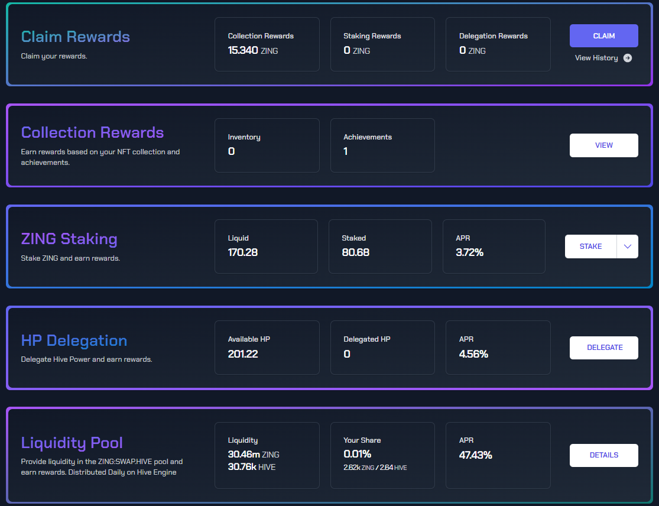
Task: Click the Available HP 201.22 value
Action: coord(243,354)
